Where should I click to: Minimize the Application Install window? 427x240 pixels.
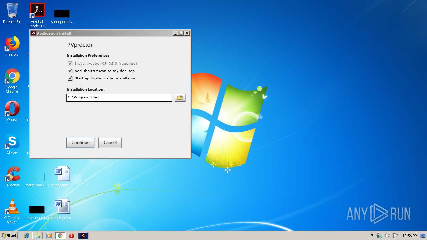175,33
